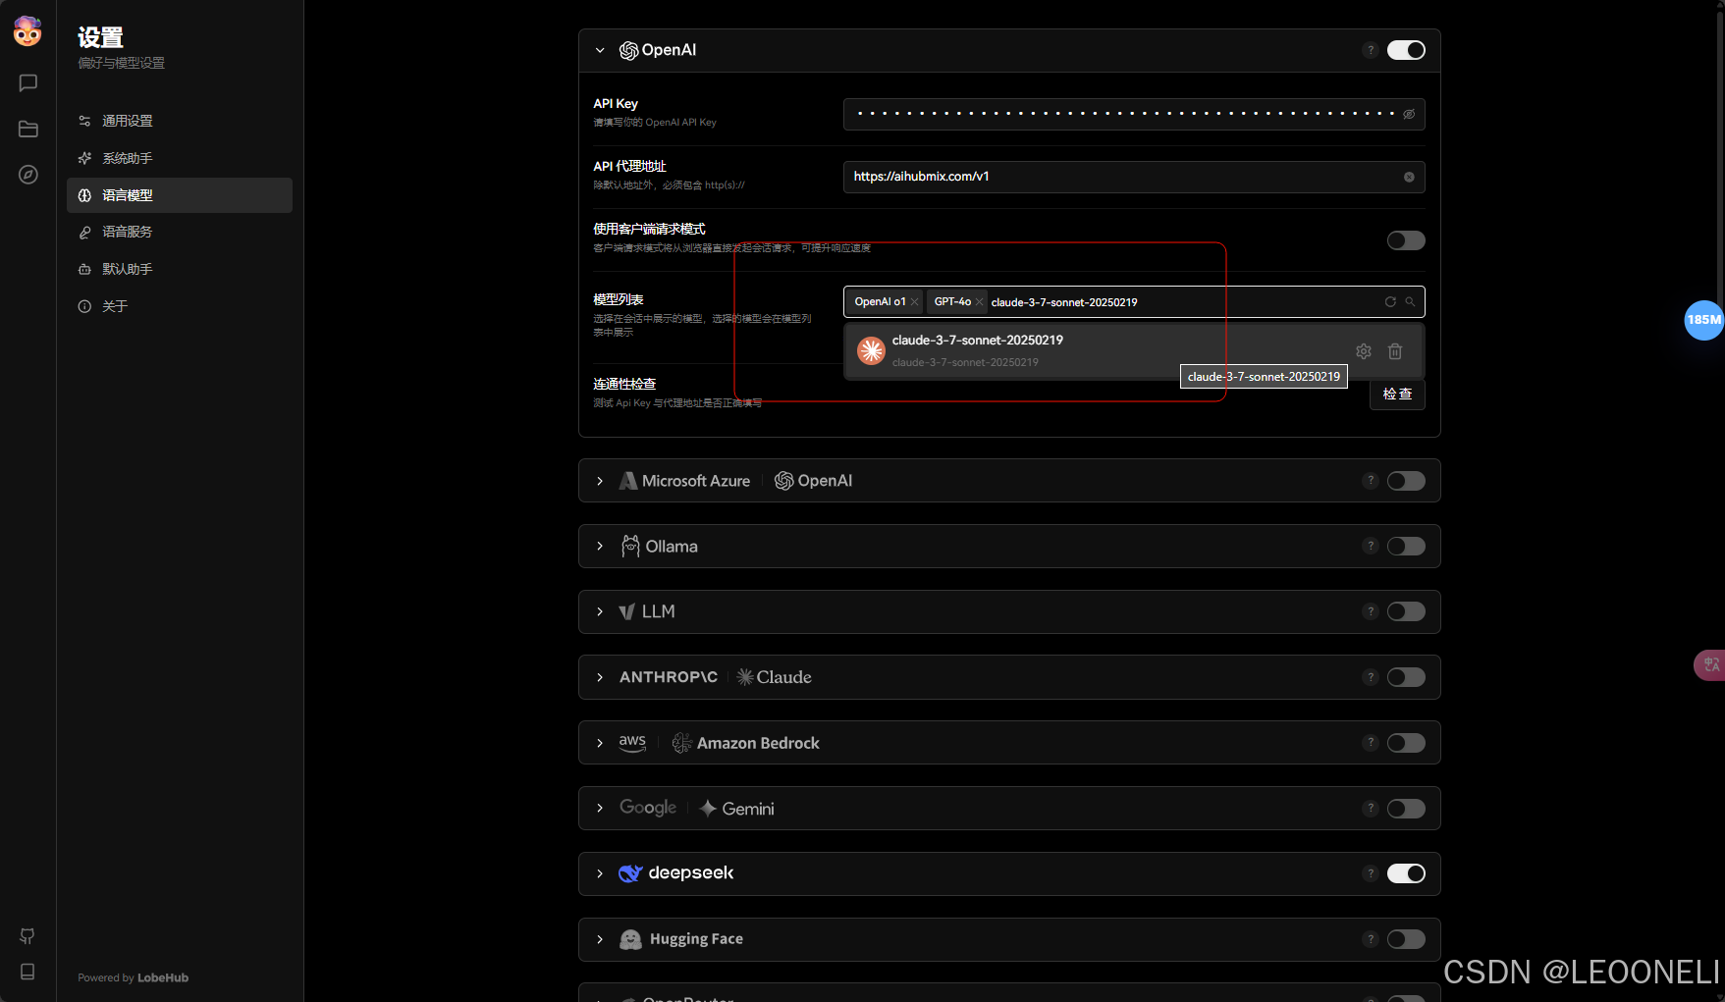Click the Amazon Bedrock help icon
1725x1002 pixels.
tap(1371, 743)
